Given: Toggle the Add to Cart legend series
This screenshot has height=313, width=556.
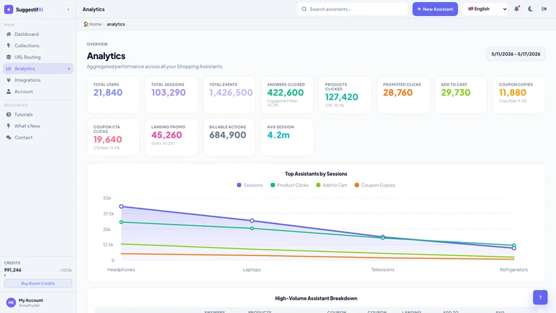Looking at the screenshot, I should click(332, 185).
